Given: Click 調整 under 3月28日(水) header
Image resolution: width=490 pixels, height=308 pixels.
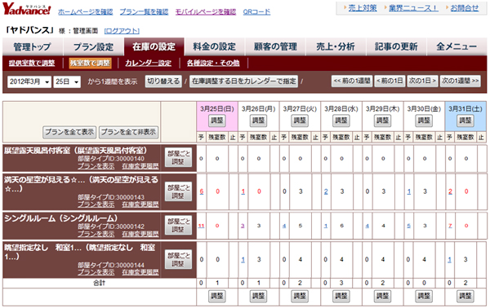Looking at the screenshot, I should tap(341, 121).
